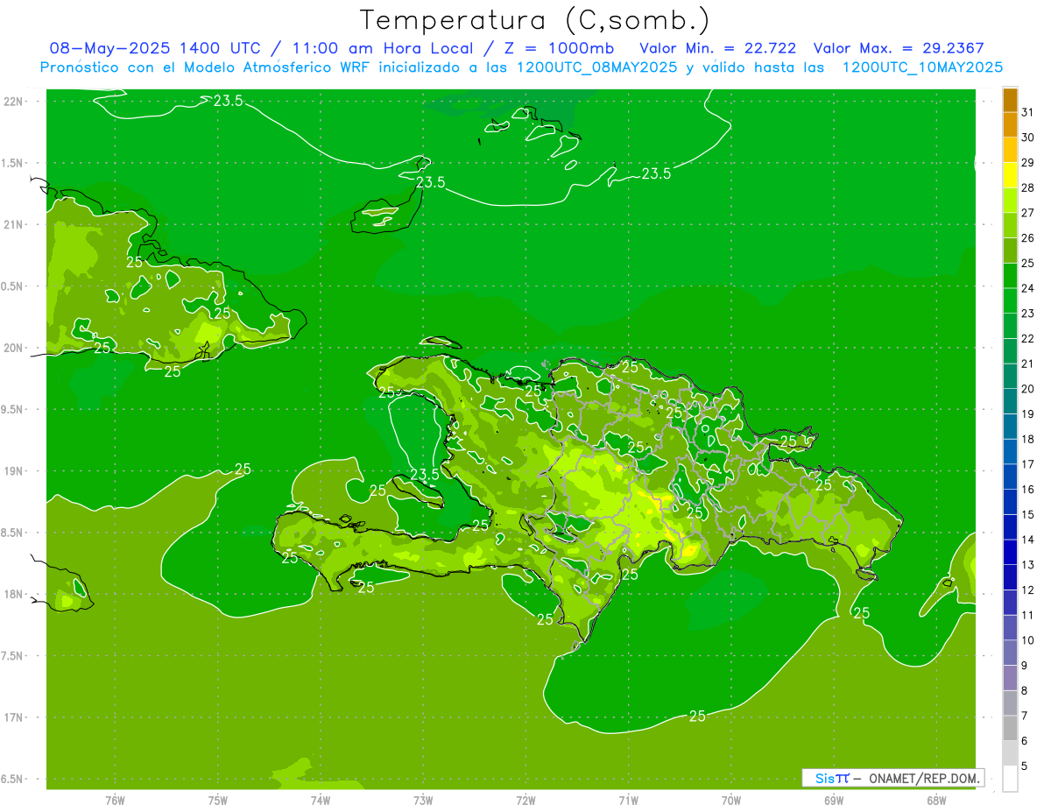1051x812 pixels.
Task: Click the 71W longitude axis label
Action: tap(628, 800)
